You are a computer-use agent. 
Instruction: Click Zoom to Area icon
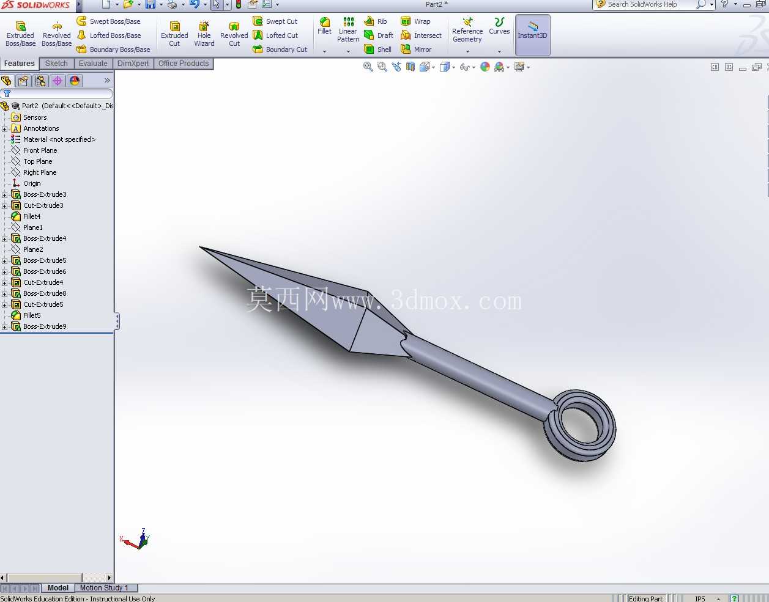[382, 67]
